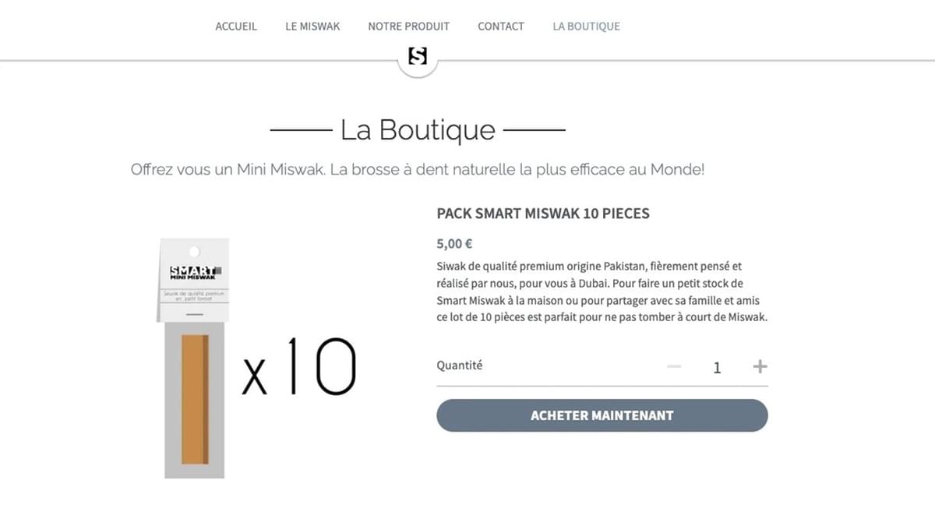Increase quantity with the plus icon
Image resolution: width=935 pixels, height=526 pixels.
760,367
